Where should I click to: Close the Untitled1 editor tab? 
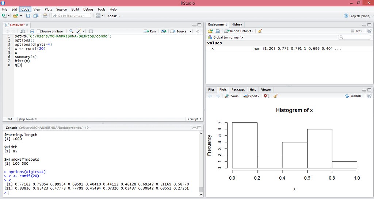[x=27, y=25]
